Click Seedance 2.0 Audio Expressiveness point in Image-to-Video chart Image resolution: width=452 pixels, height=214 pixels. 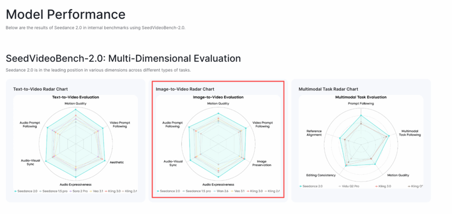pos(218,177)
